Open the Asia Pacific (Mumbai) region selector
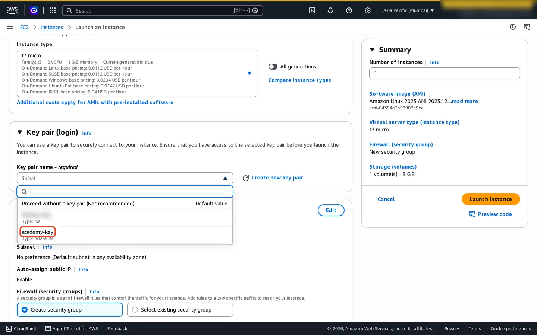Viewport: 537px width, 335px height. pos(408,10)
